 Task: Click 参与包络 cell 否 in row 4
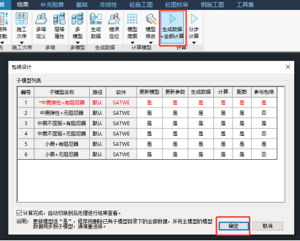pyautogui.click(x=264, y=133)
